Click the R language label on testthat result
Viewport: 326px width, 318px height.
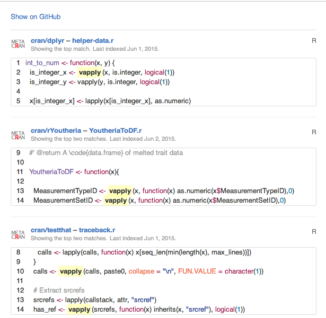pyautogui.click(x=314, y=231)
